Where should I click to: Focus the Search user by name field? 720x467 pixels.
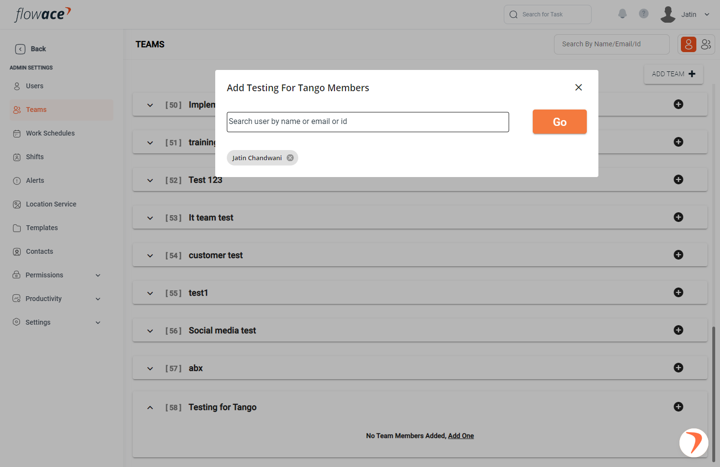pos(368,122)
